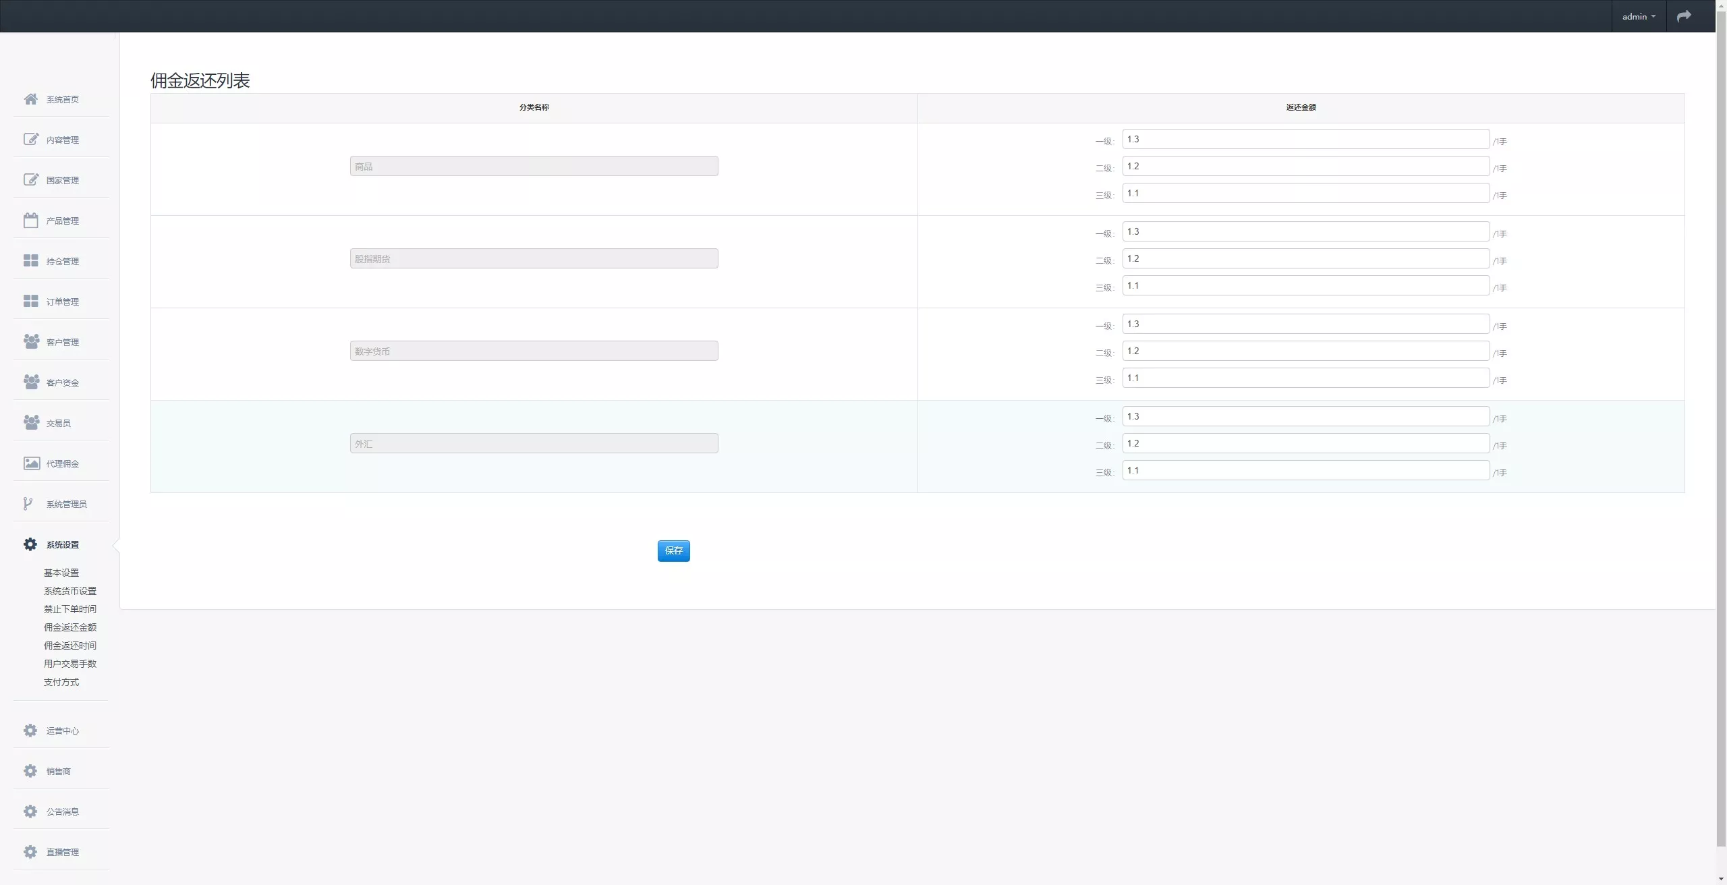The image size is (1727, 885).
Task: Open the 支付方式 submenu item
Action: [x=61, y=682]
